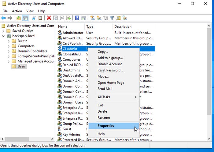Screen dimensions: 214x152
Task: Select Send Mail in context menu
Action: (x=113, y=89)
